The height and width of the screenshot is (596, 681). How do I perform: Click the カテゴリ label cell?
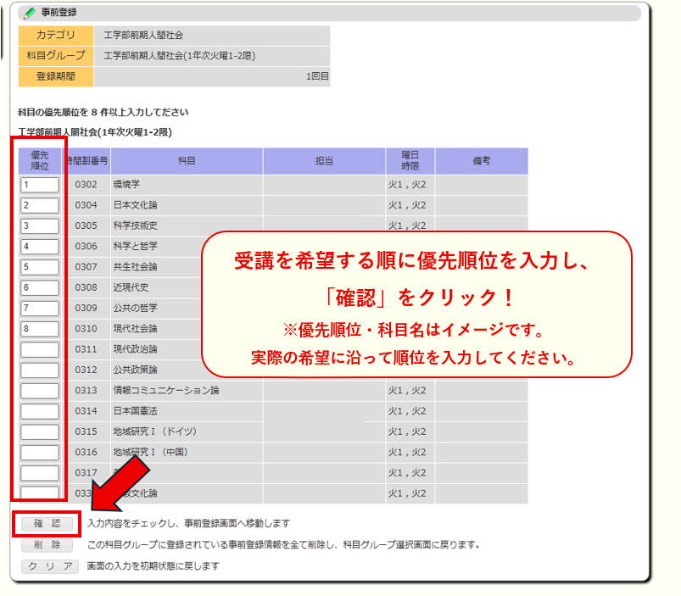(56, 35)
